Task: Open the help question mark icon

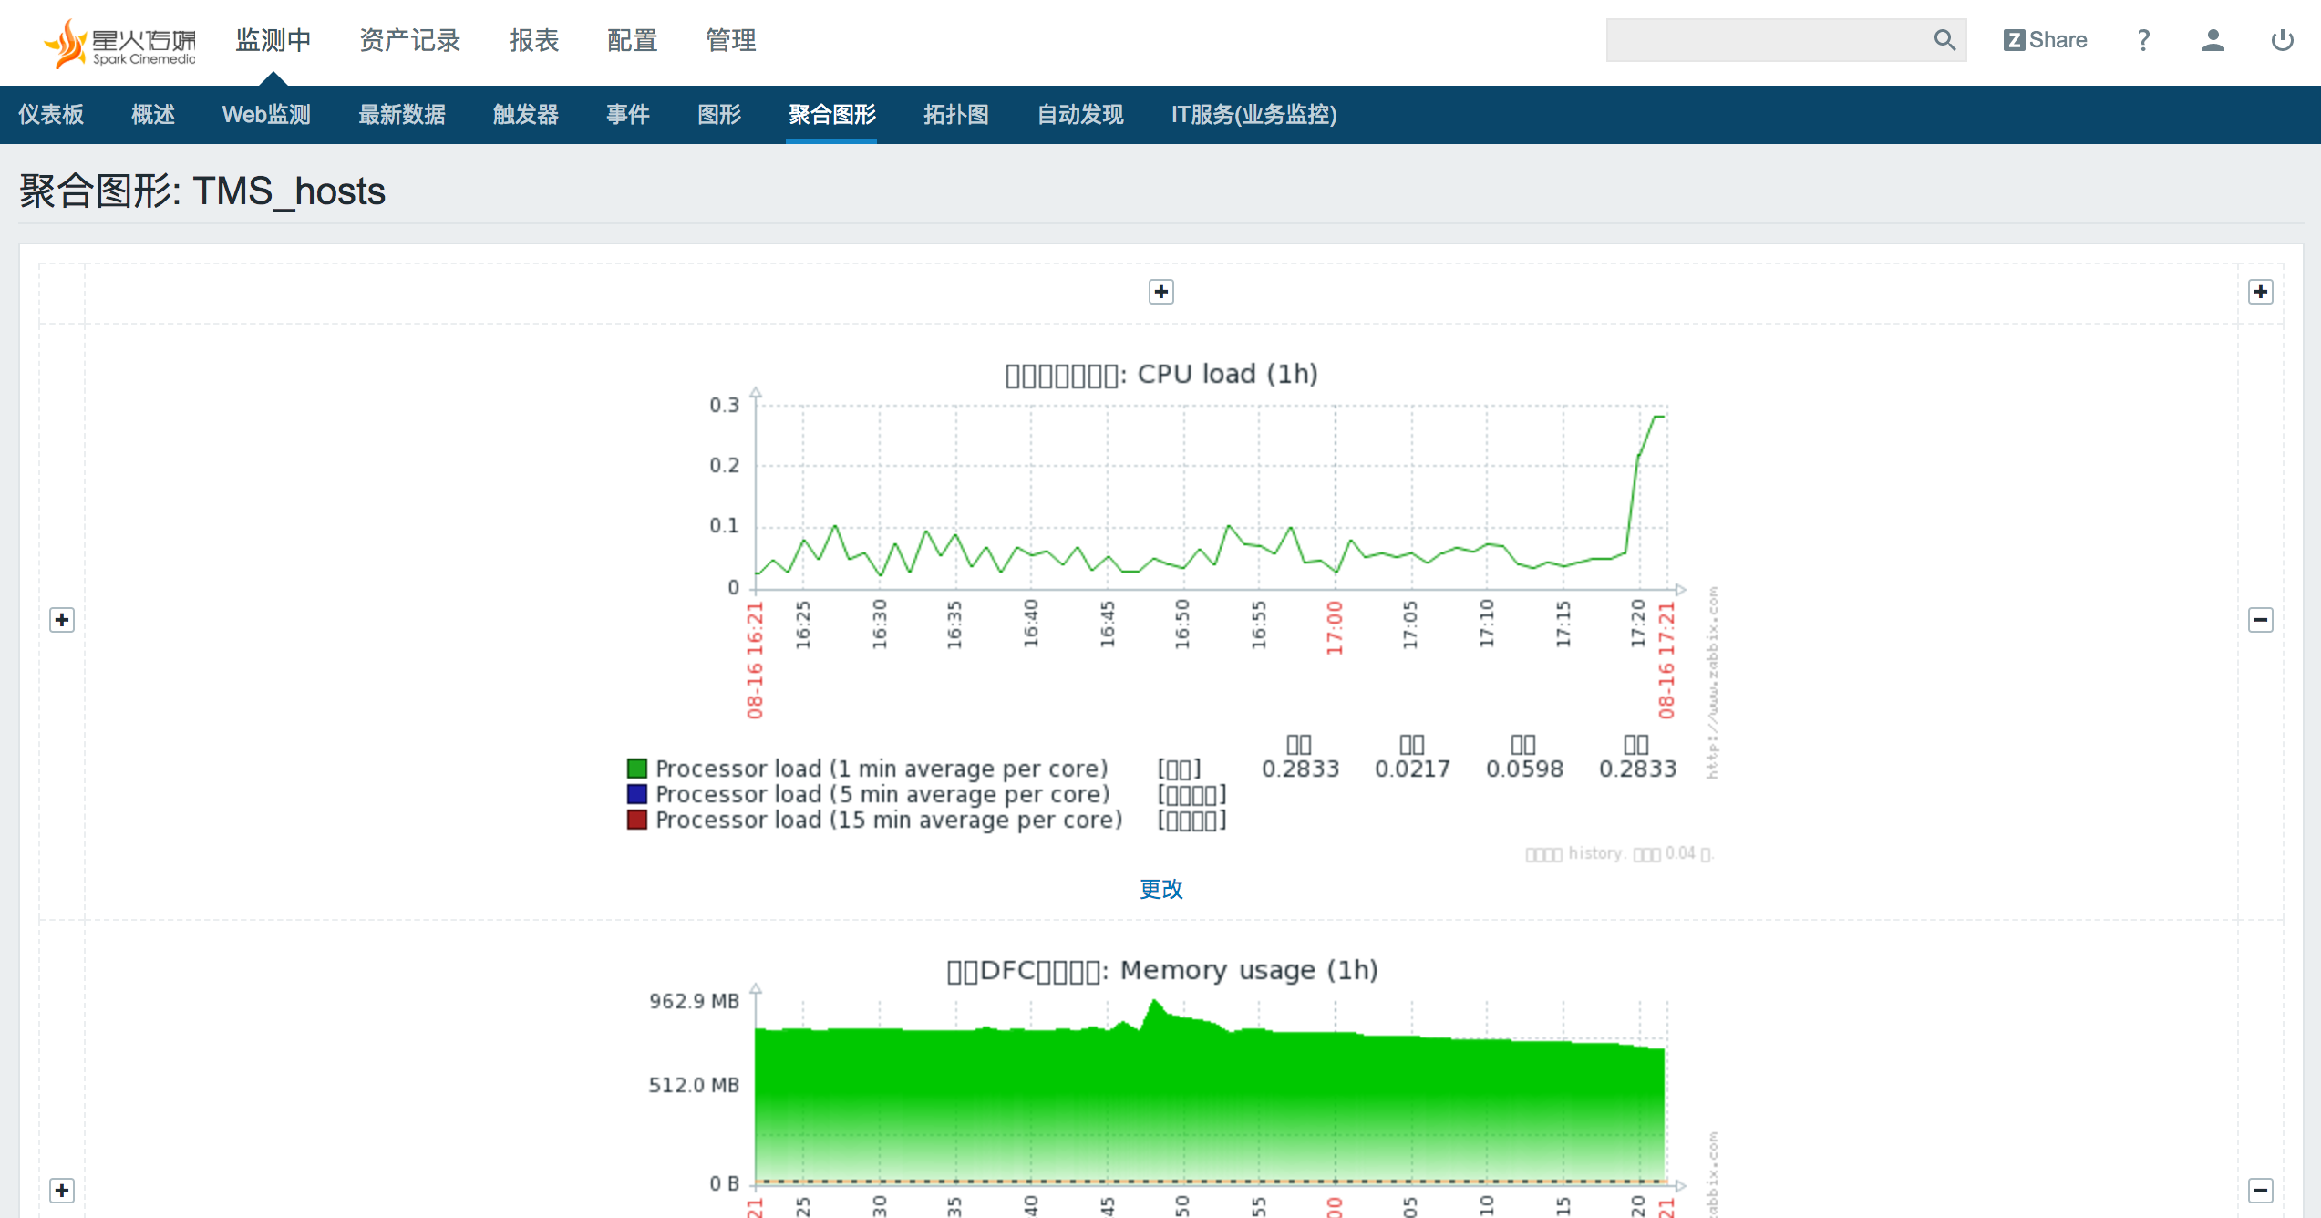Action: click(2143, 40)
